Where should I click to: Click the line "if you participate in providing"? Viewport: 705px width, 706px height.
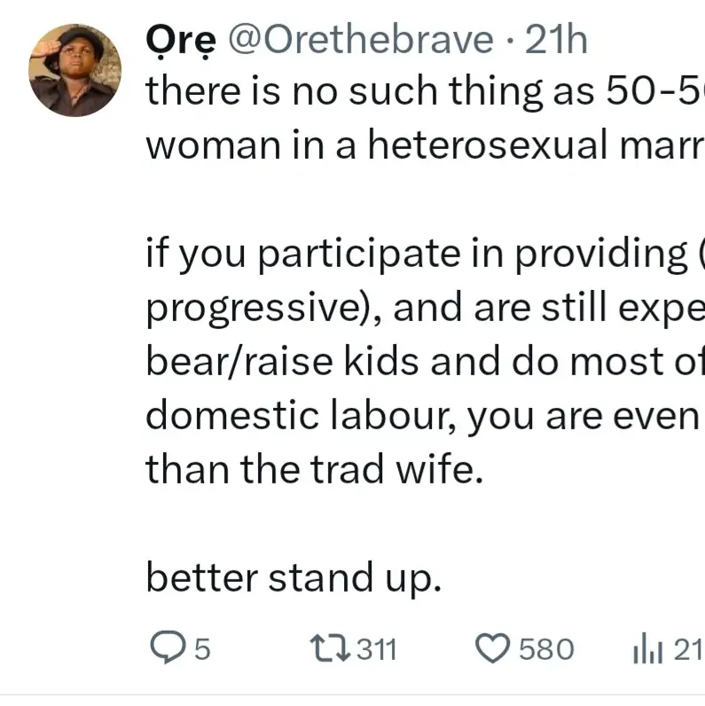pyautogui.click(x=424, y=255)
